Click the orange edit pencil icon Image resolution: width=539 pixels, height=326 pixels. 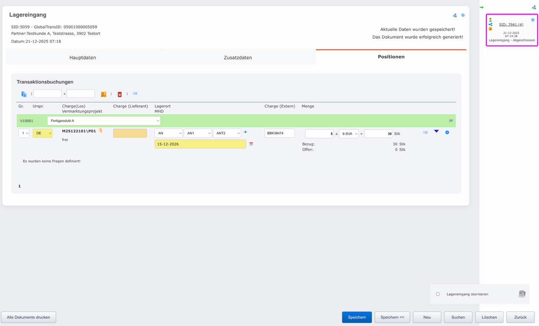click(103, 94)
